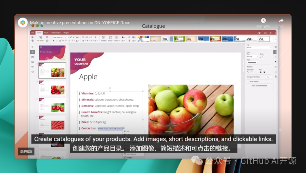Open the File tab
The width and height of the screenshot is (306, 173).
coord(33,33)
